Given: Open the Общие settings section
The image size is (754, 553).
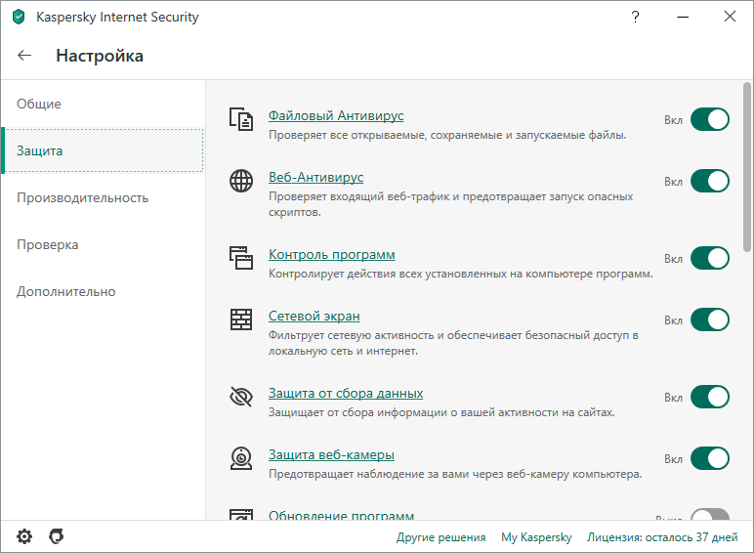Looking at the screenshot, I should 103,104.
